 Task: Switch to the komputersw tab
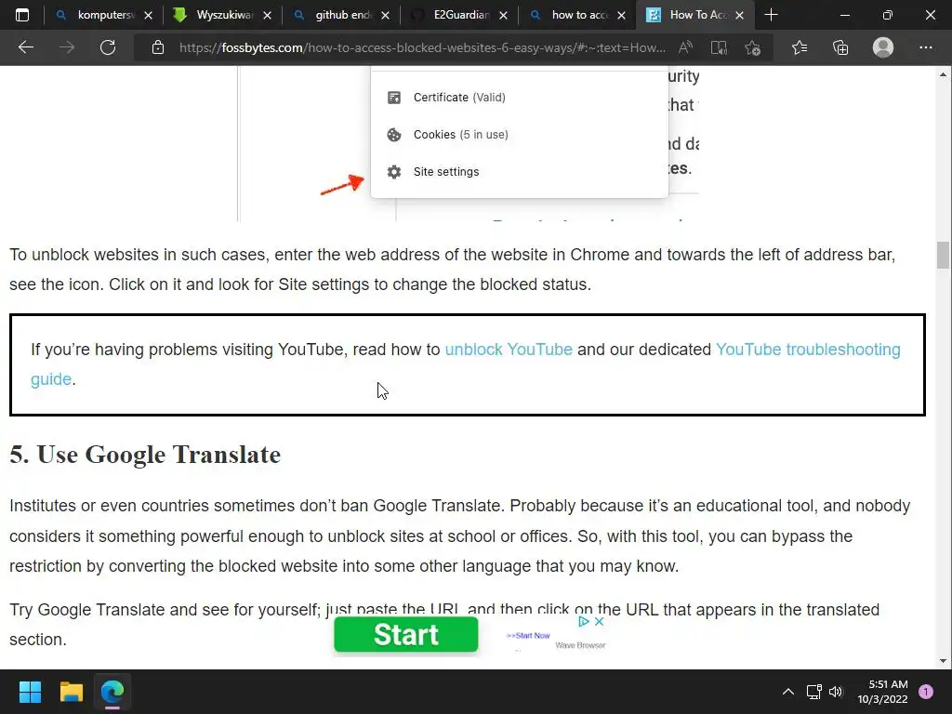(101, 15)
